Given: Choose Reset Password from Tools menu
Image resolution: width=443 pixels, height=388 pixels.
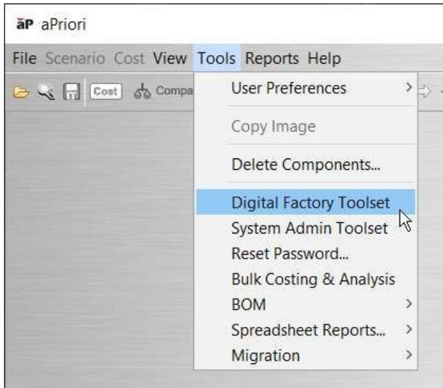Looking at the screenshot, I should pyautogui.click(x=290, y=253).
